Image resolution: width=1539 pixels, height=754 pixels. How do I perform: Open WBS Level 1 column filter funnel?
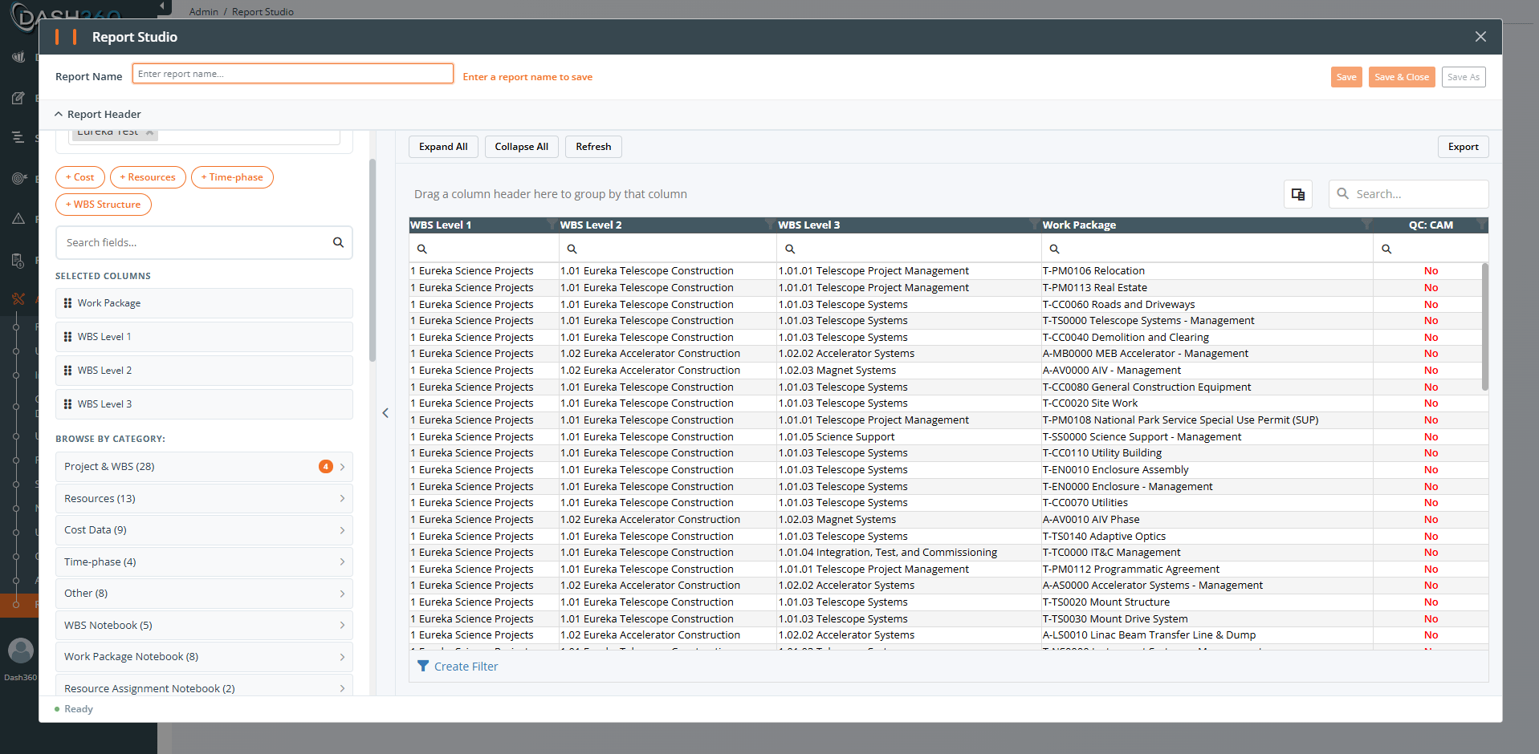click(x=551, y=225)
